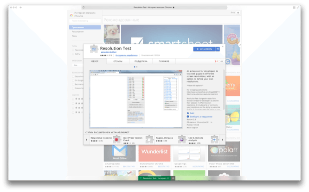
Task: Click in the store search field
Action: (85, 21)
